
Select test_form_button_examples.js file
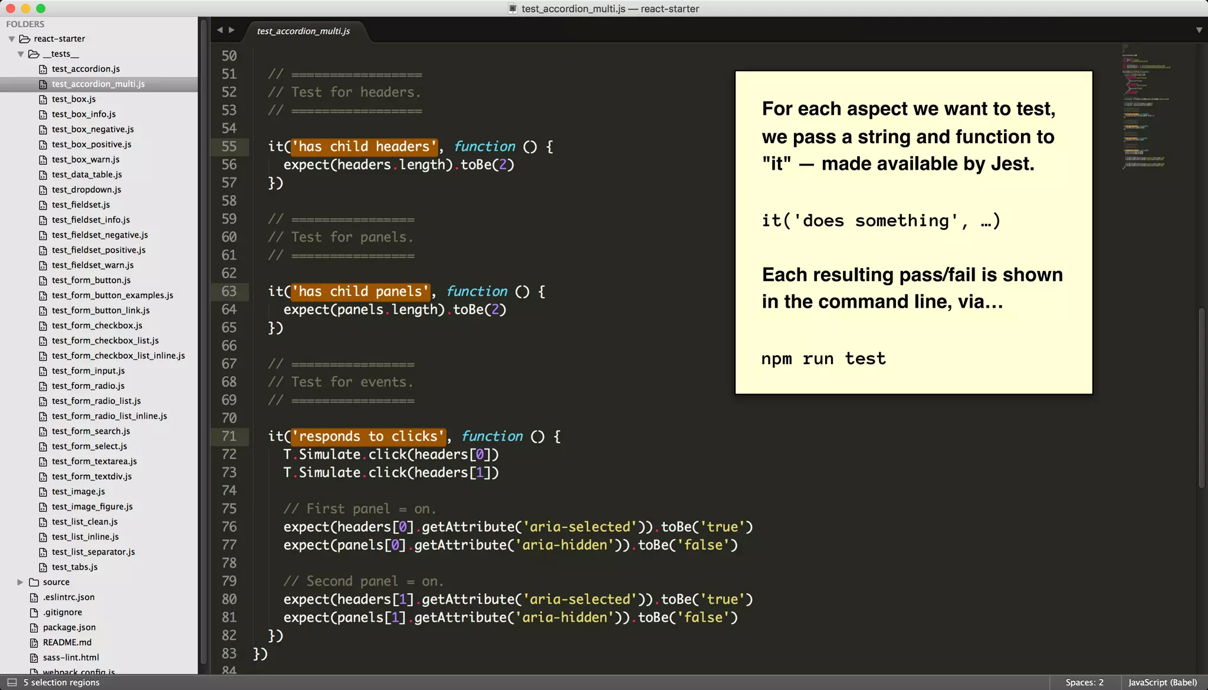pos(112,296)
